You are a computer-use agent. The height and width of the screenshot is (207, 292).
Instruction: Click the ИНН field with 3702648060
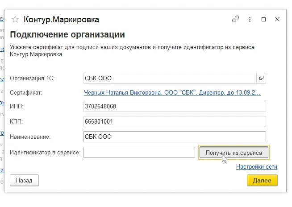pyautogui.click(x=175, y=106)
